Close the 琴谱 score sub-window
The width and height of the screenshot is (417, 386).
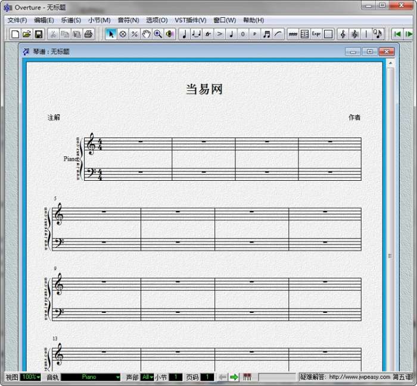387,52
